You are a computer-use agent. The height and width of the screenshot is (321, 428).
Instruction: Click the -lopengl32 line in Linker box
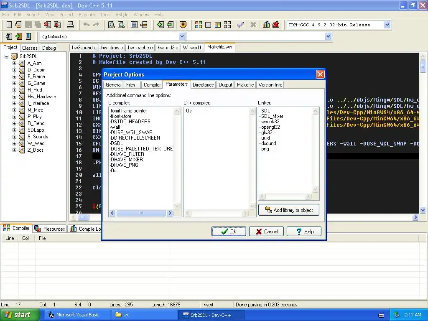click(270, 127)
